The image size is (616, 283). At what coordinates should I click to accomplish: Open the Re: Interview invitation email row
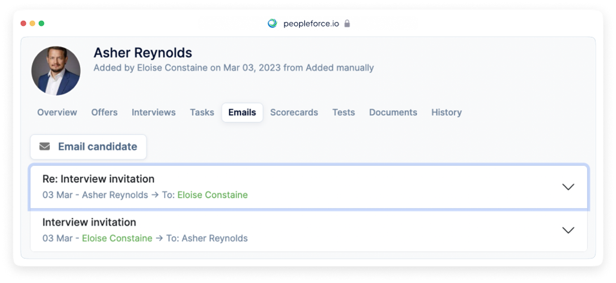309,187
